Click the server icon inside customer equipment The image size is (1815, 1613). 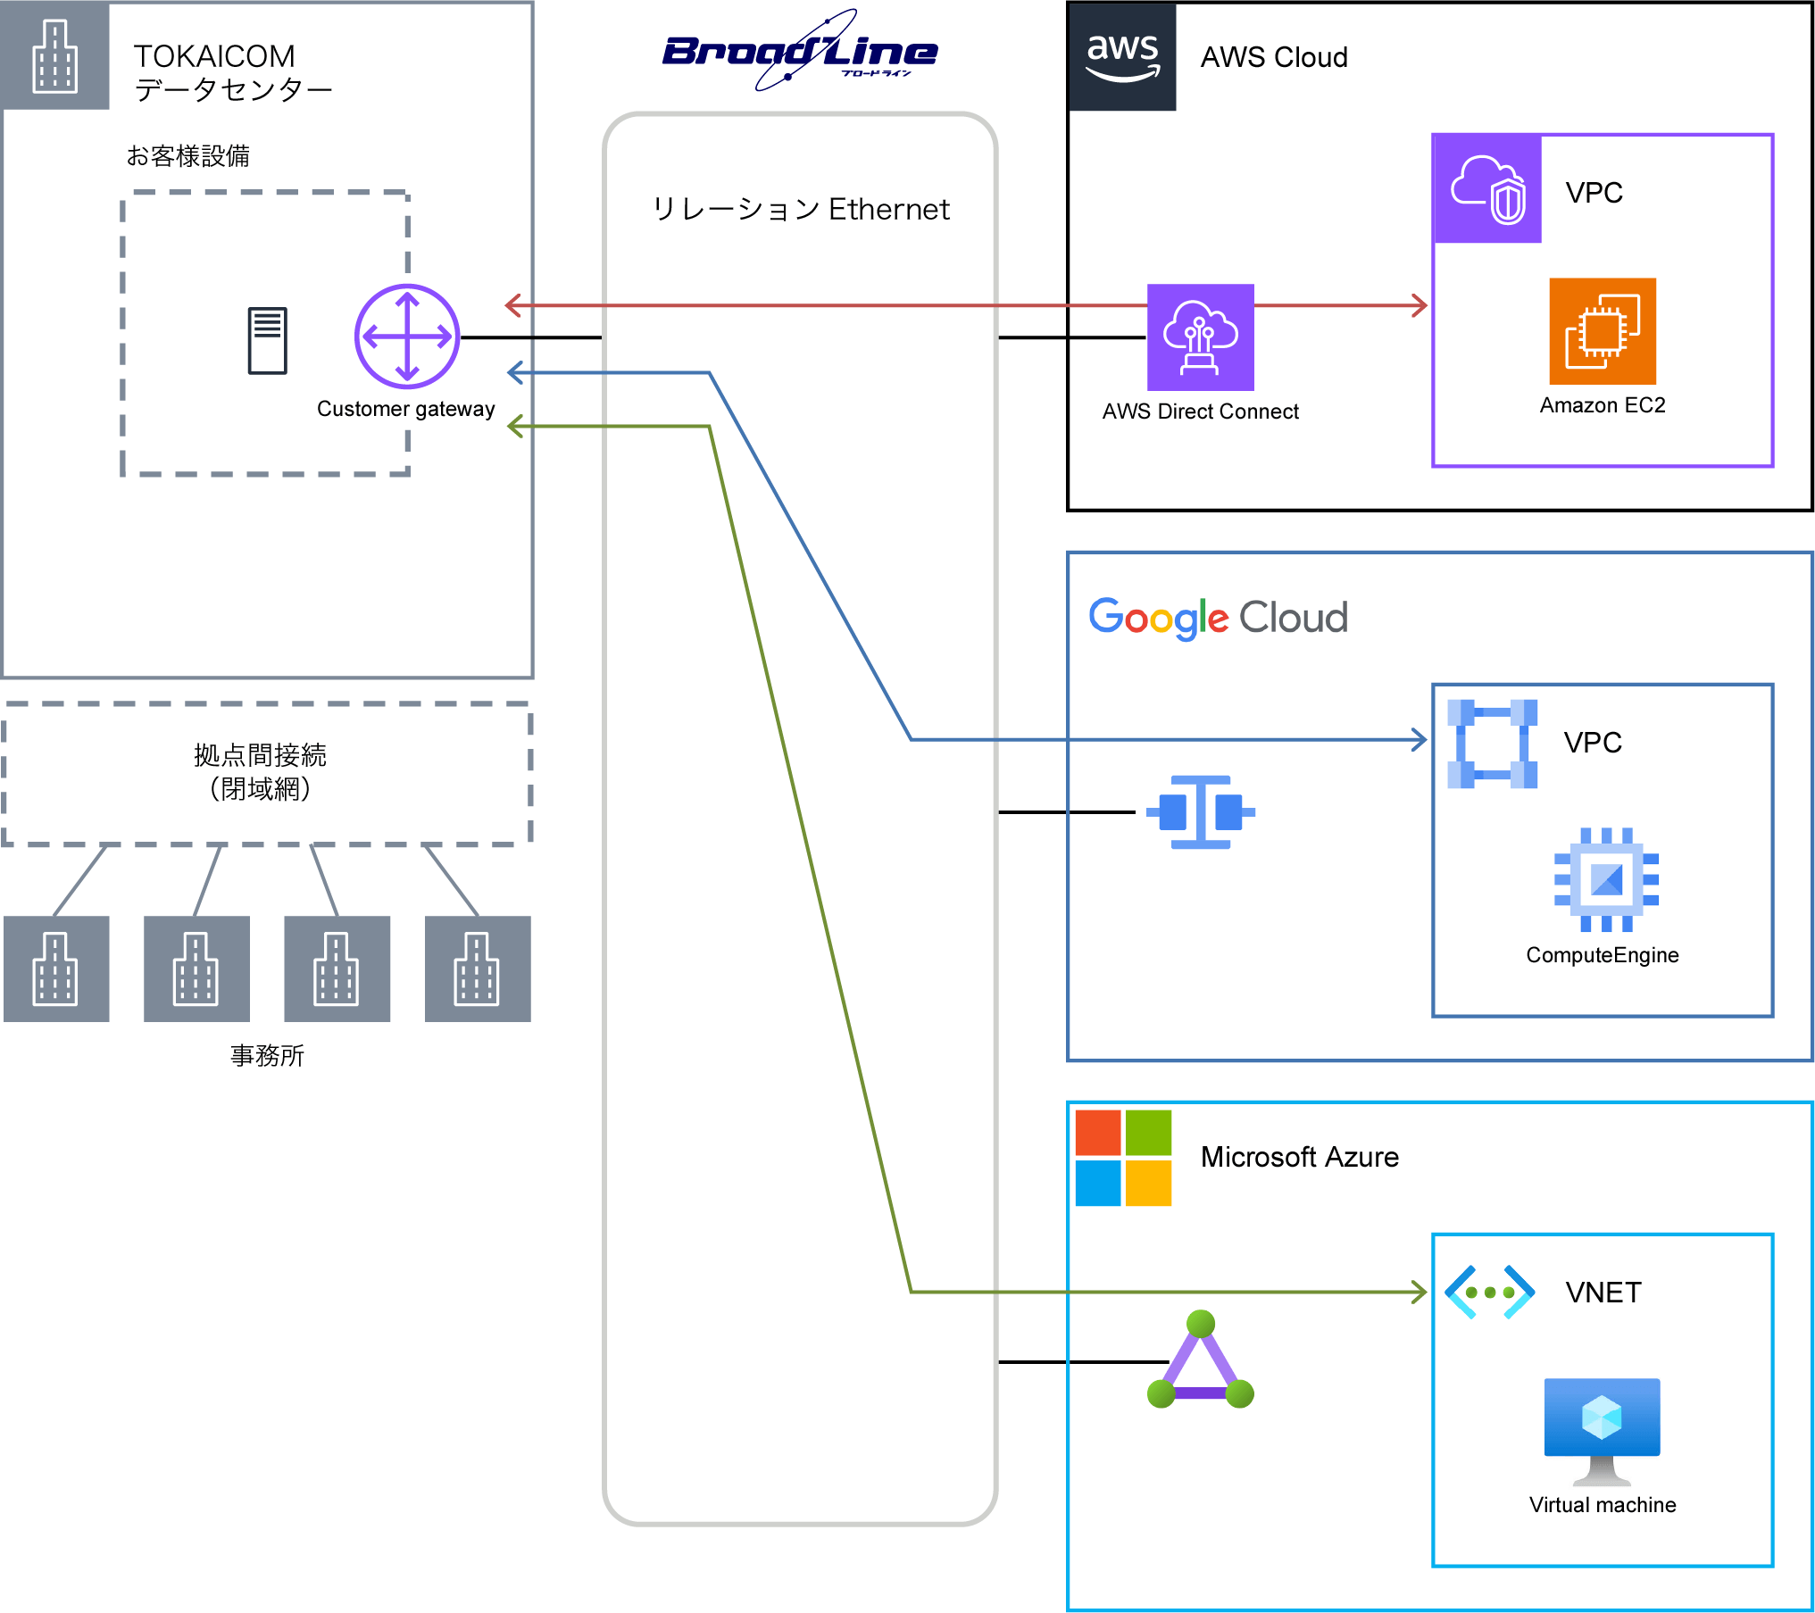point(267,340)
